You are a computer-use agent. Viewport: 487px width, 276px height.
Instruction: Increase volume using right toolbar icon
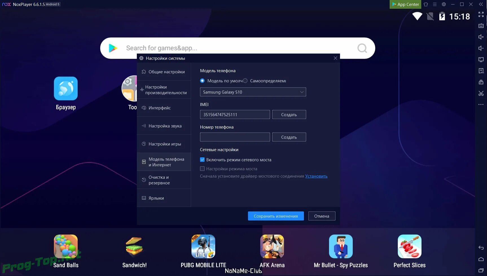pos(481,37)
